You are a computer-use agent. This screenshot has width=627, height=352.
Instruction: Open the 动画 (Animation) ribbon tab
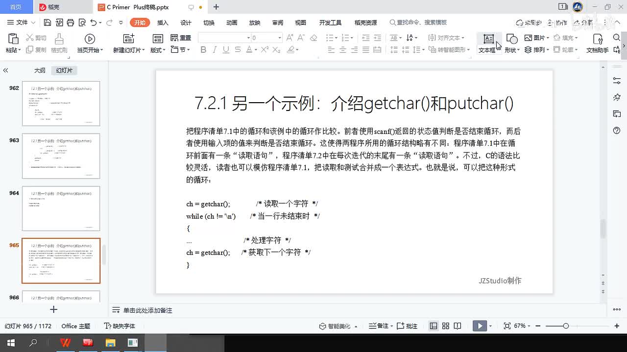[x=232, y=22]
